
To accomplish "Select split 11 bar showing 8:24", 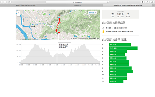I will coord(118,78).
